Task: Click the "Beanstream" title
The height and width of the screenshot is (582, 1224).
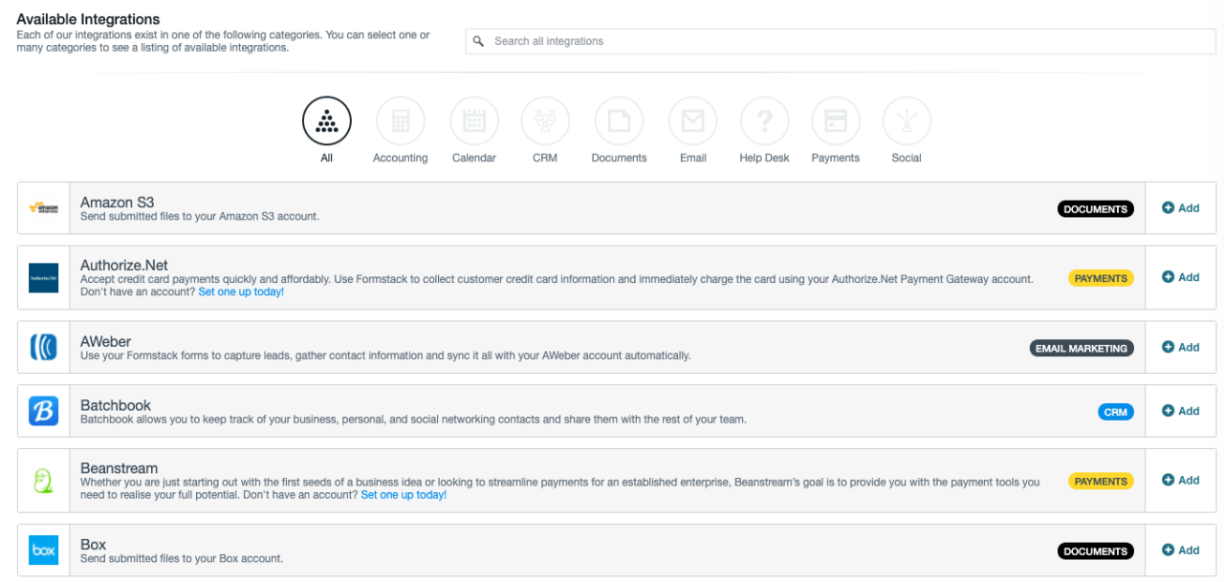Action: 120,468
